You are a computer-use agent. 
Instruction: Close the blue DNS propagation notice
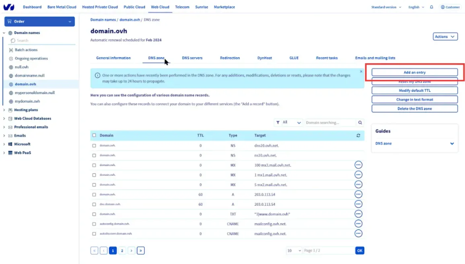pyautogui.click(x=361, y=72)
